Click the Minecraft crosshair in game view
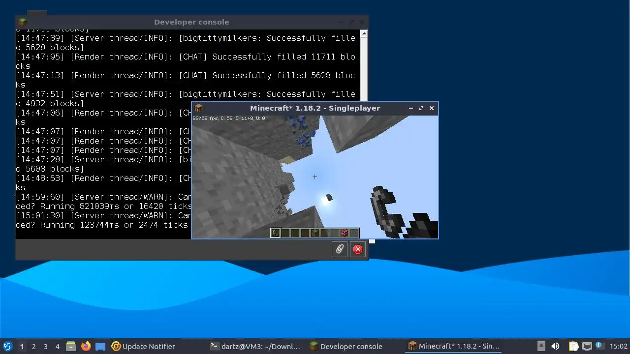This screenshot has width=630, height=354. pos(315,177)
